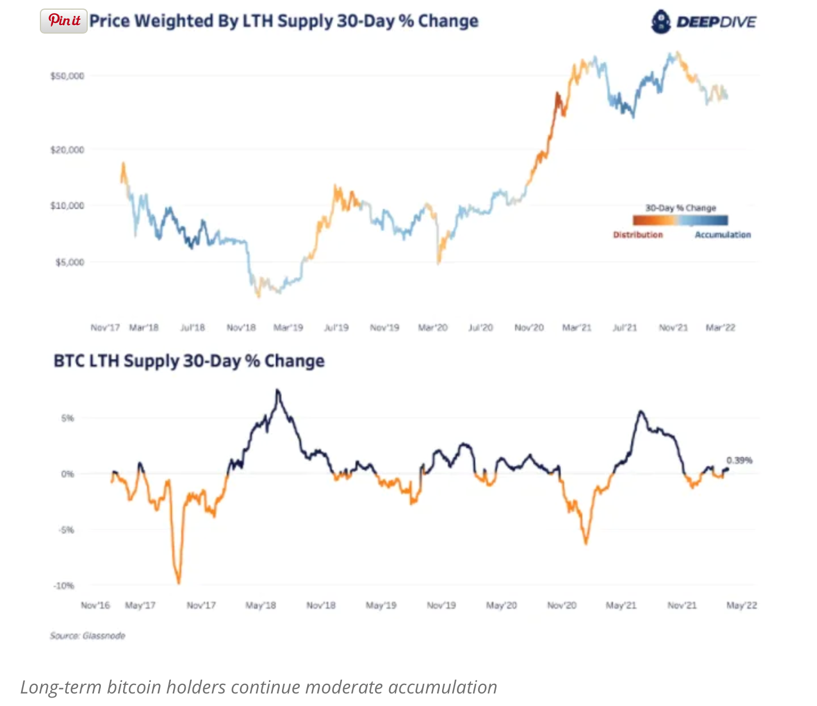The height and width of the screenshot is (706, 817).
Task: Click the 30-Day % Change gradient color bar
Action: [680, 220]
